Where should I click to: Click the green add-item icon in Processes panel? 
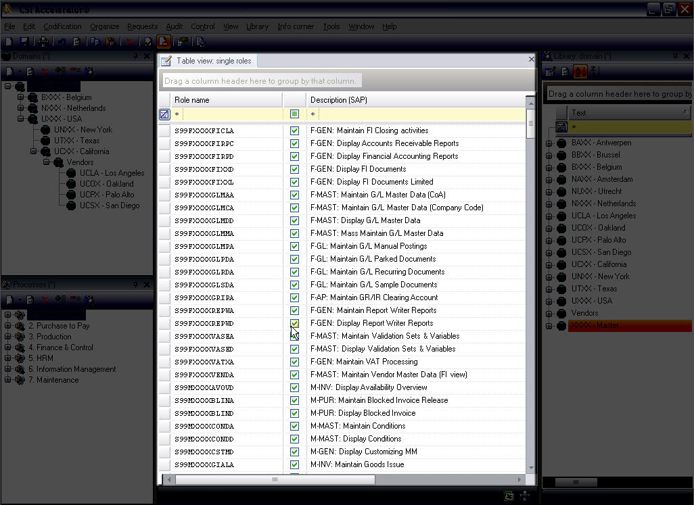(x=60, y=299)
